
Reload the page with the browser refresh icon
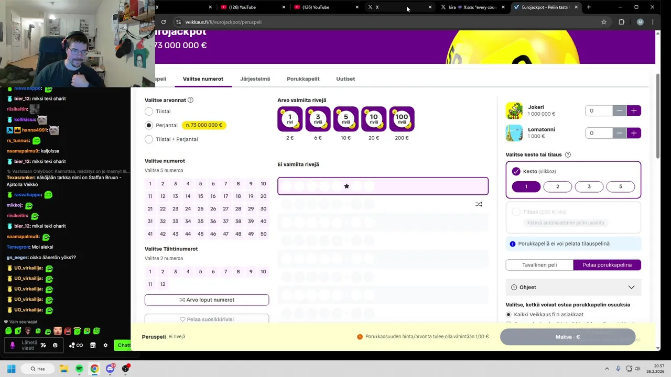(x=164, y=22)
